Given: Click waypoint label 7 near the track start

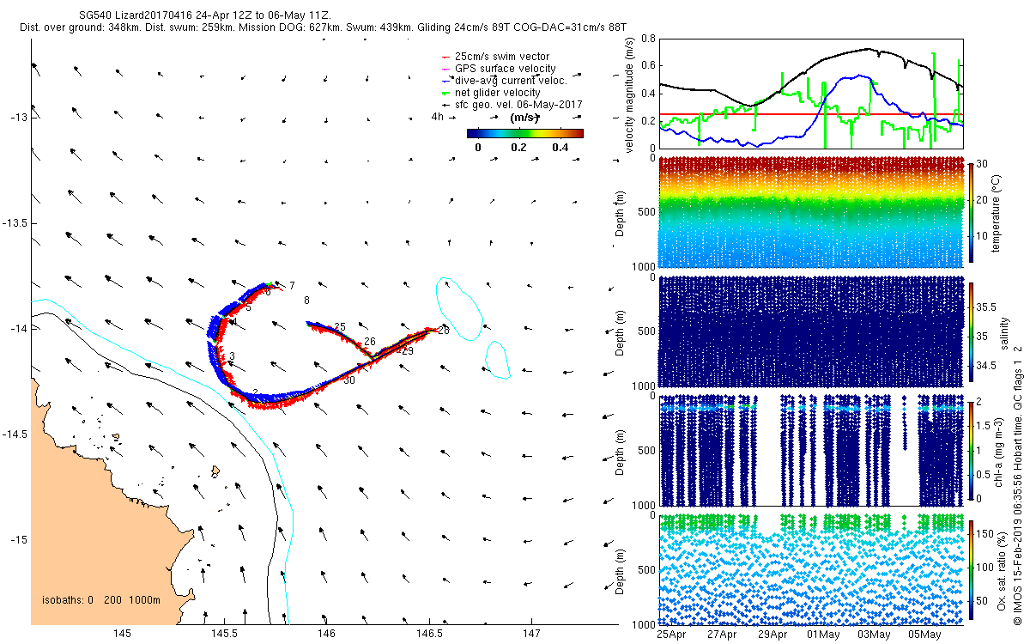Looking at the screenshot, I should [x=292, y=285].
